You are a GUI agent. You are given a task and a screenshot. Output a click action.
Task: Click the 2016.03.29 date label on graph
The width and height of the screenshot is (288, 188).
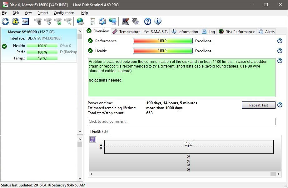click(189, 163)
